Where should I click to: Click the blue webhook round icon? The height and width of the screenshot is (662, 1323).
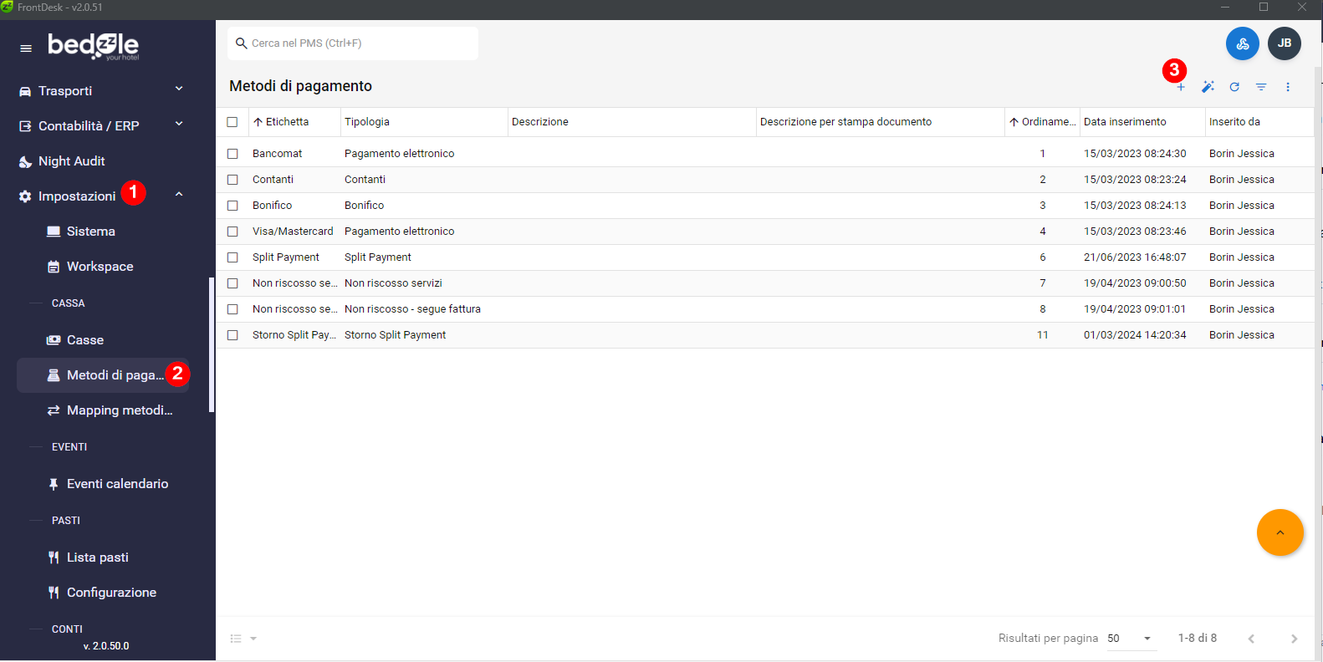(x=1243, y=43)
